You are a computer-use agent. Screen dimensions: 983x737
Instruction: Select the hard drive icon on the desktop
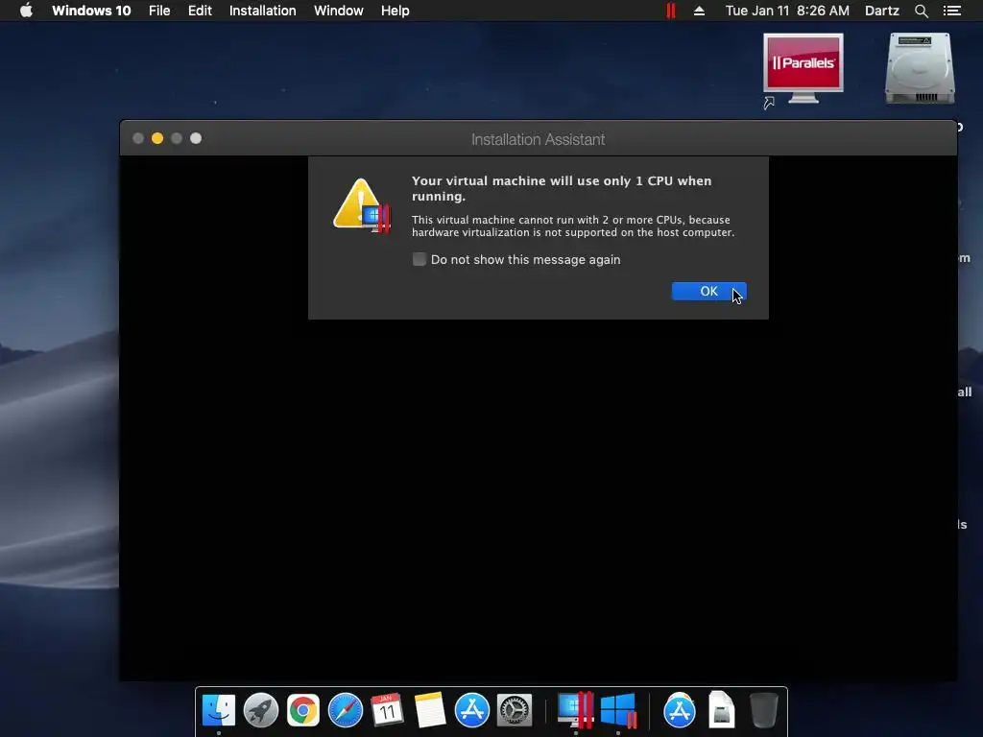pos(920,69)
